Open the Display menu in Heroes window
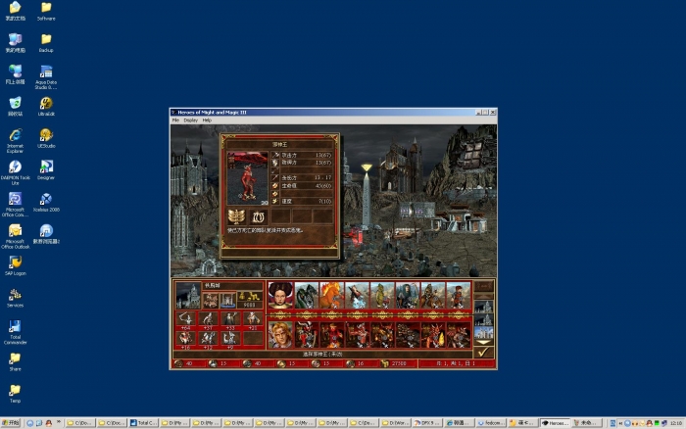Viewport: 686px width, 429px height. [x=191, y=120]
